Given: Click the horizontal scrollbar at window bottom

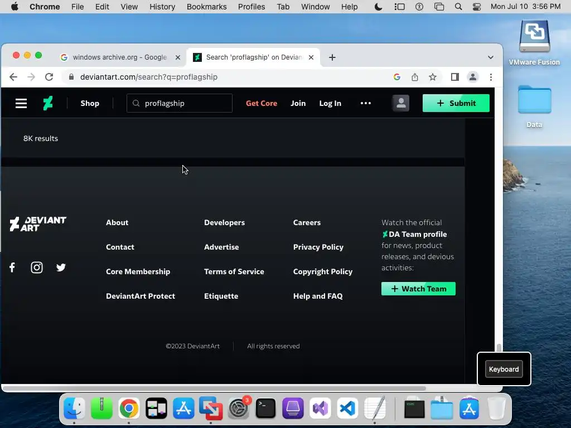Looking at the screenshot, I should click(214, 388).
